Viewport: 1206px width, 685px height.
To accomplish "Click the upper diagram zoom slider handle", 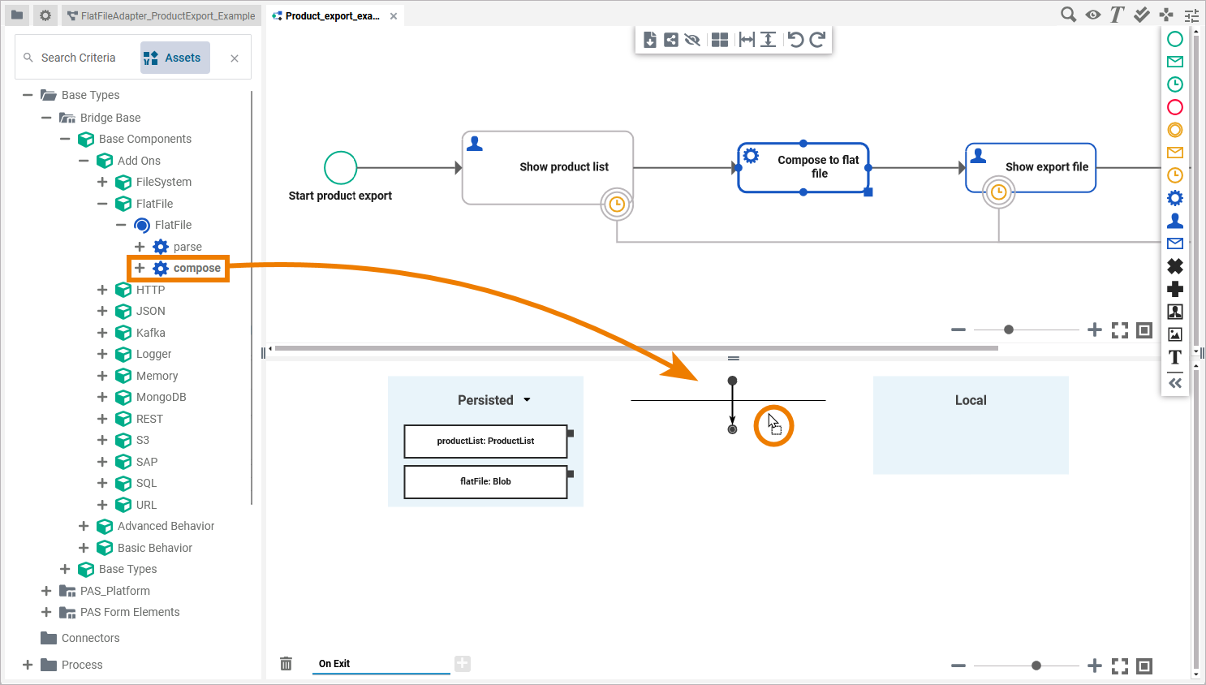I will pos(1009,330).
